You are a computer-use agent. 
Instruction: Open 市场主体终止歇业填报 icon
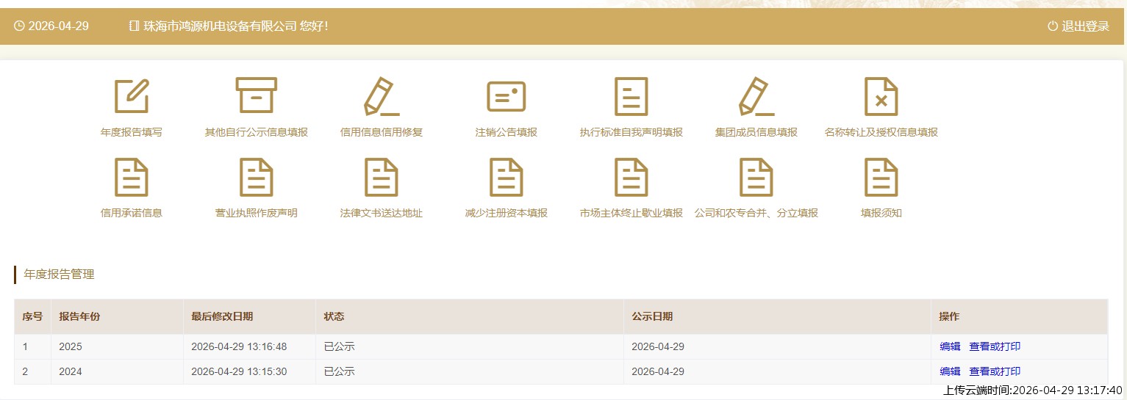[632, 178]
